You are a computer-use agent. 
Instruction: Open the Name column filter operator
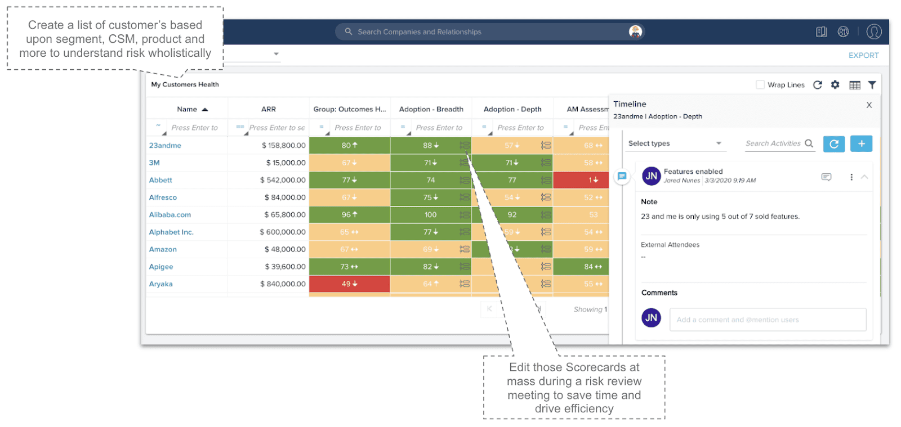pyautogui.click(x=158, y=128)
